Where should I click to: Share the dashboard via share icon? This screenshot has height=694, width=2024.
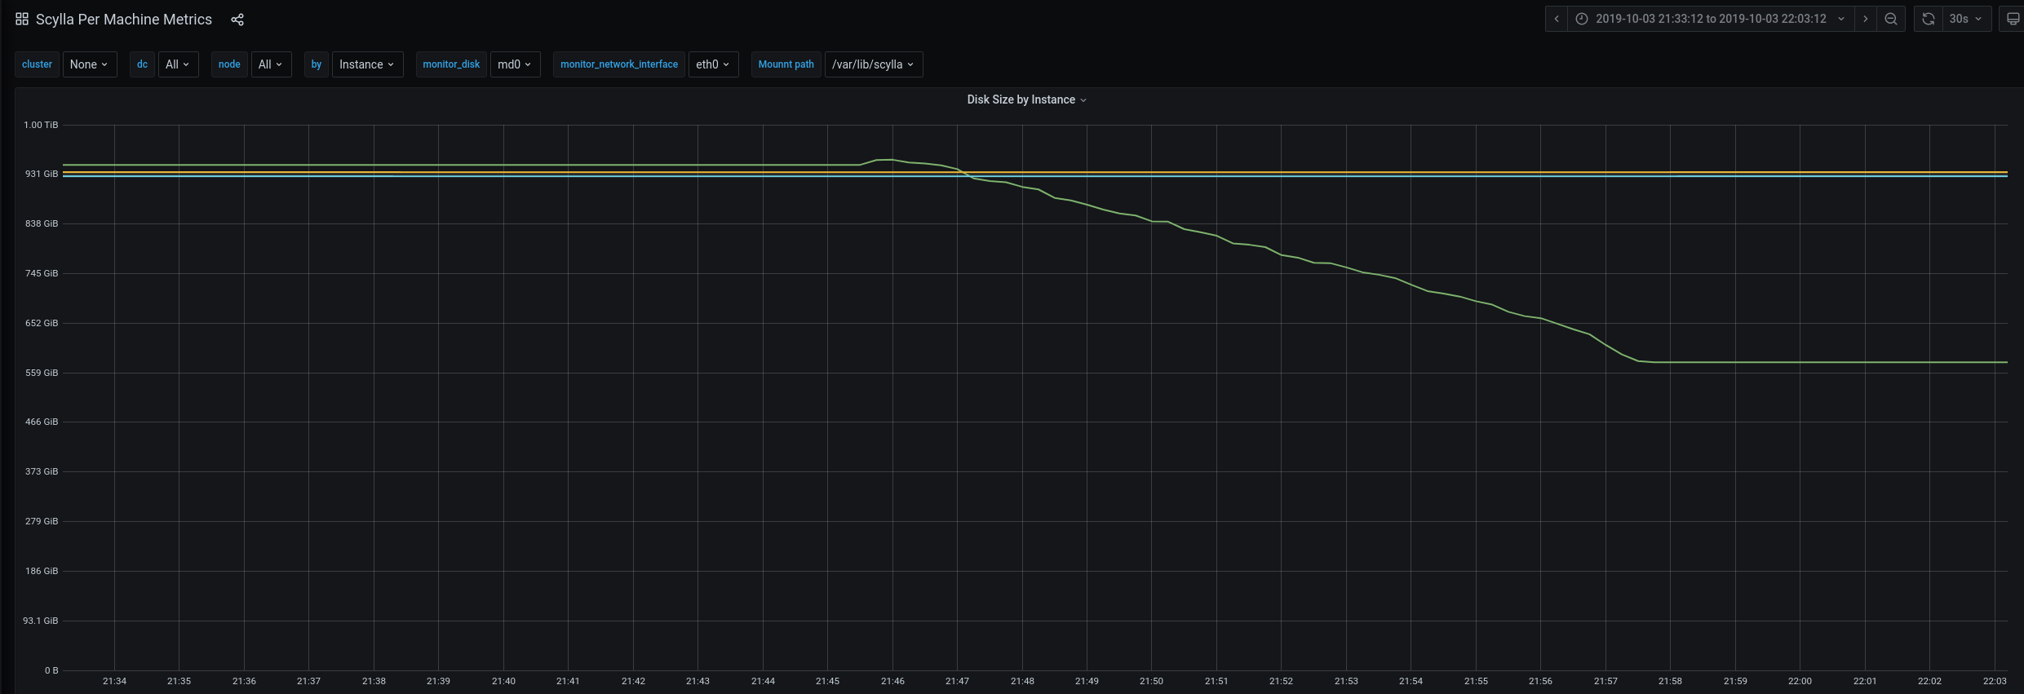coord(237,20)
